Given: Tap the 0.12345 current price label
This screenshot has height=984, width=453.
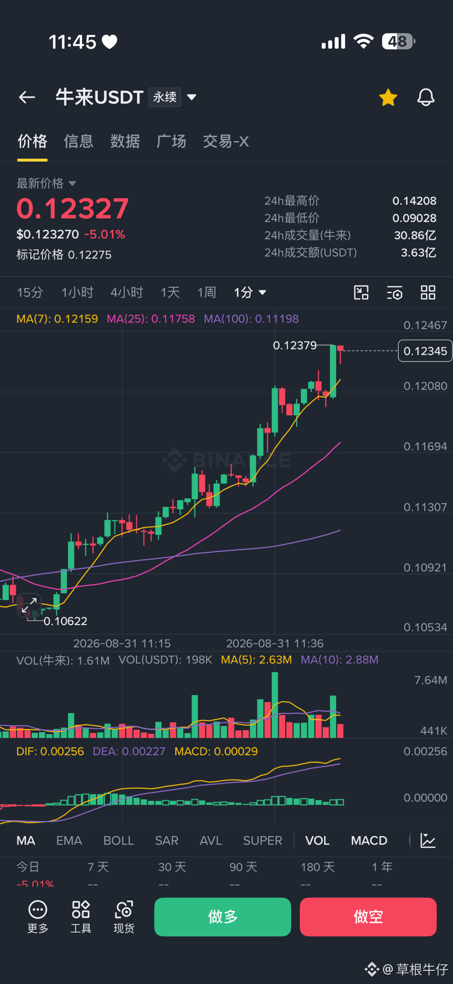Looking at the screenshot, I should (x=425, y=351).
